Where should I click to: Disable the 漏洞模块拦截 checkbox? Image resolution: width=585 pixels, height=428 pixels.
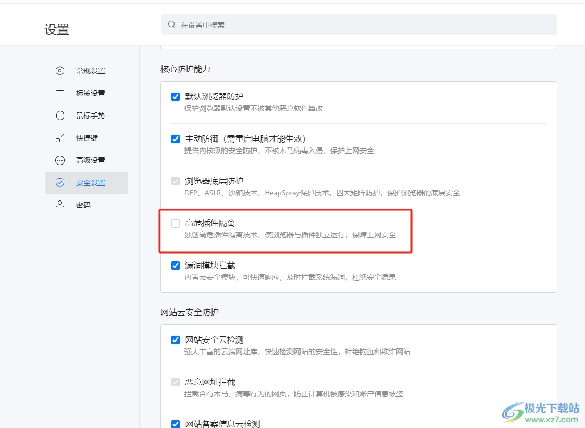click(176, 266)
